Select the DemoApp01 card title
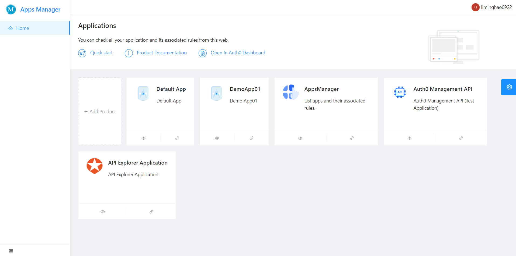Image resolution: width=516 pixels, height=256 pixels. [245, 89]
